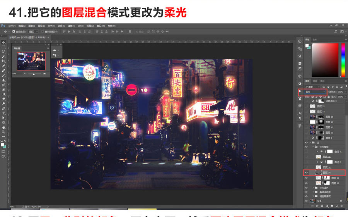Create a new layer icon

pos(337,206)
